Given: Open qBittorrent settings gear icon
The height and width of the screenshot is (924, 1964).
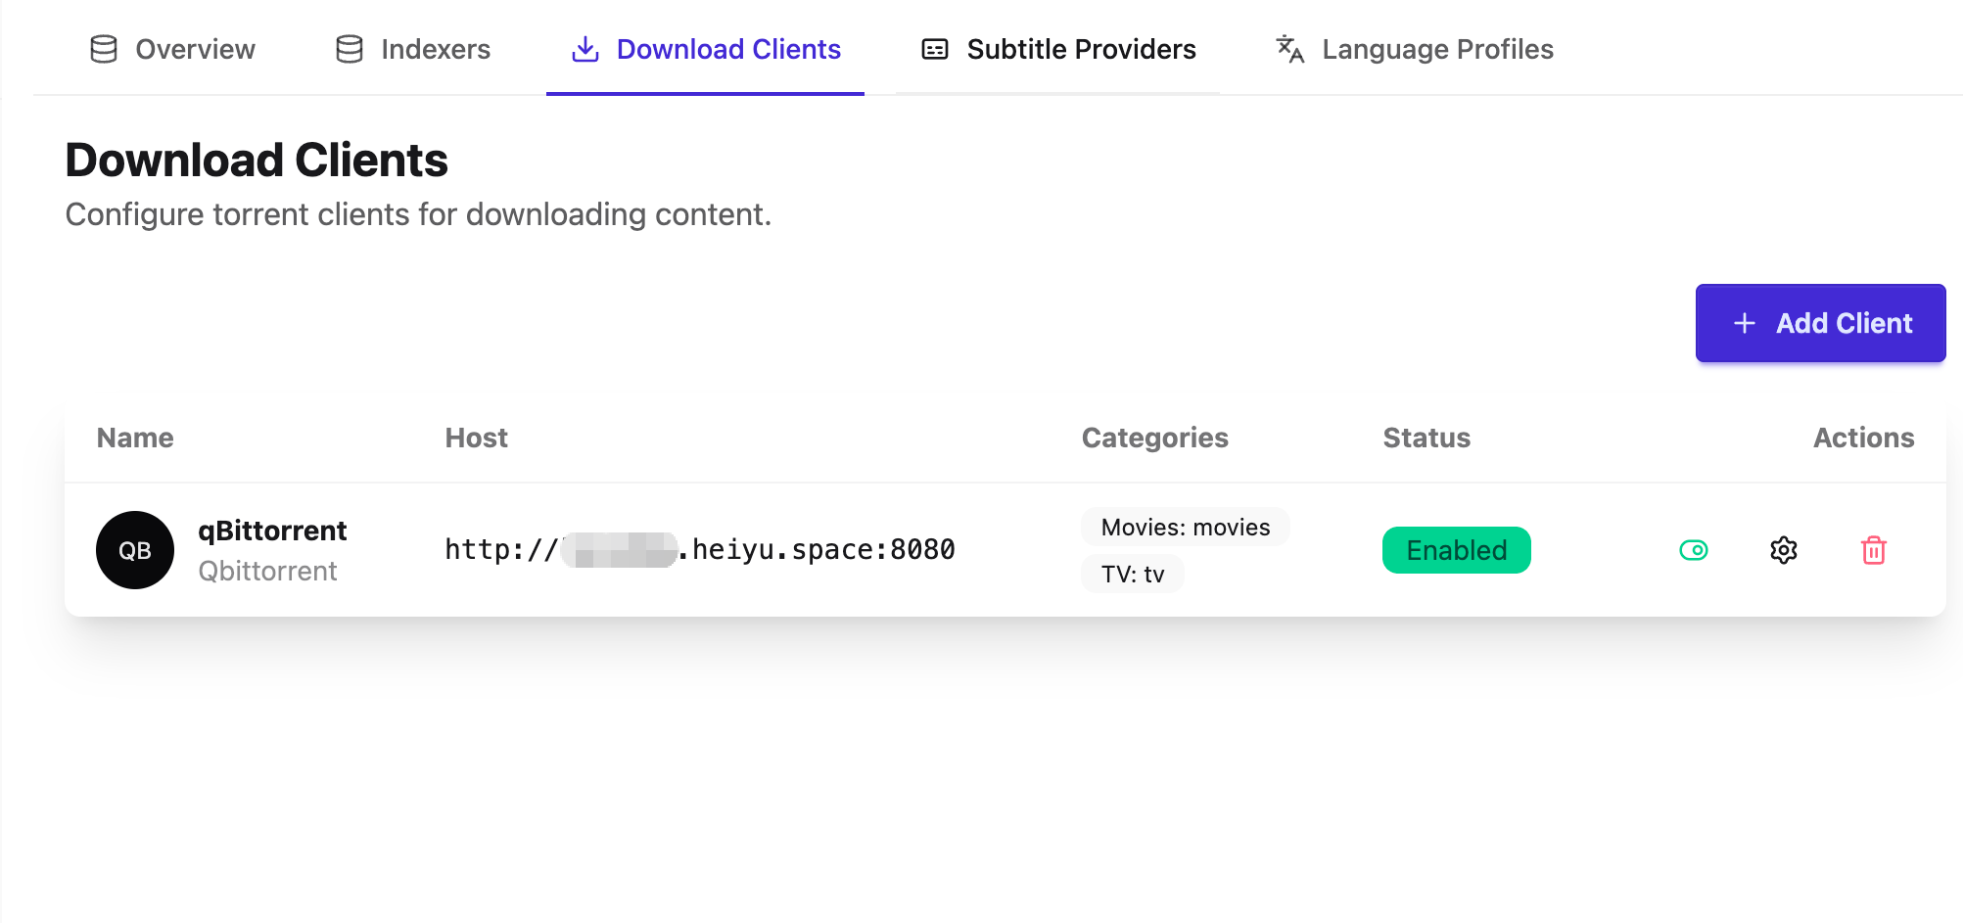Looking at the screenshot, I should point(1783,550).
